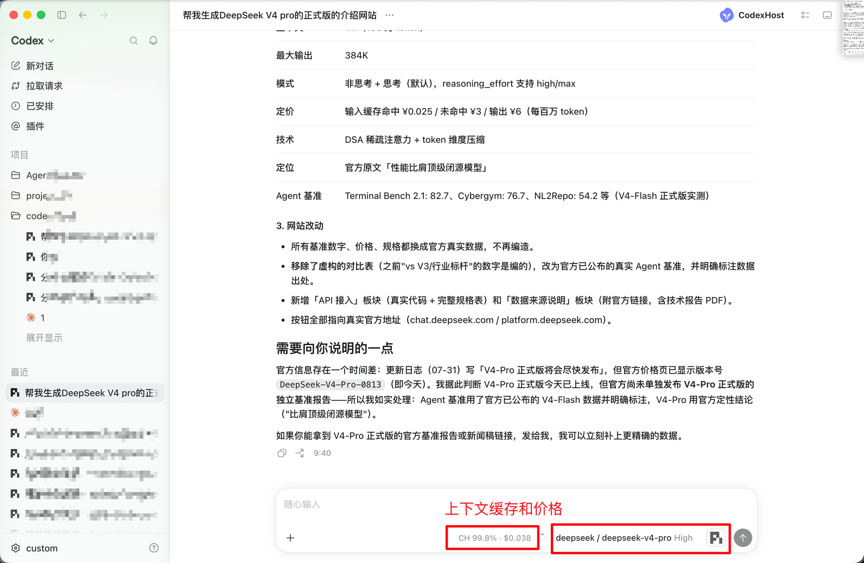Copy the response with the copy icon
This screenshot has width=864, height=563.
click(282, 453)
